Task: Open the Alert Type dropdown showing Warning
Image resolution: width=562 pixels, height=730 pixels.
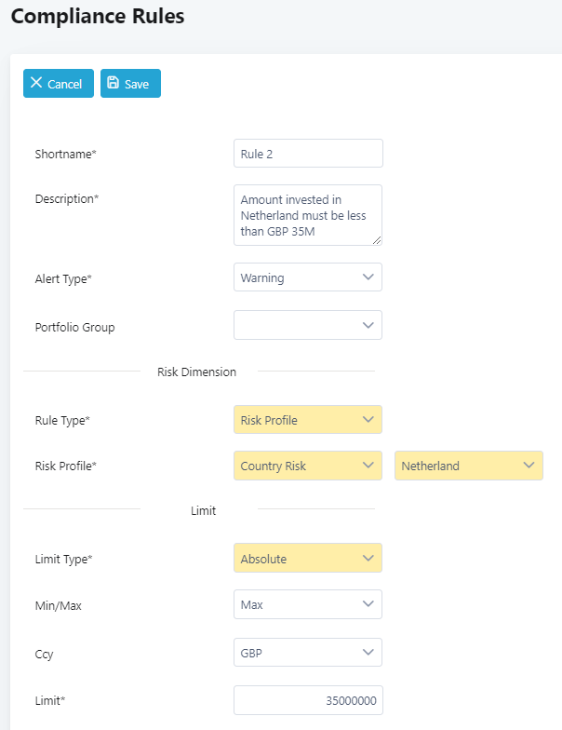Action: tap(308, 277)
